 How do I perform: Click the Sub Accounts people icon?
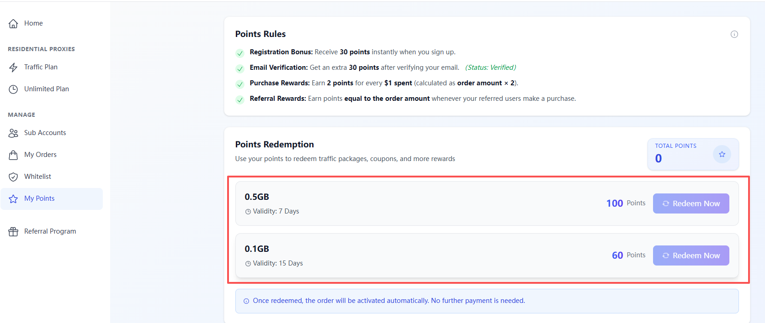coord(13,133)
